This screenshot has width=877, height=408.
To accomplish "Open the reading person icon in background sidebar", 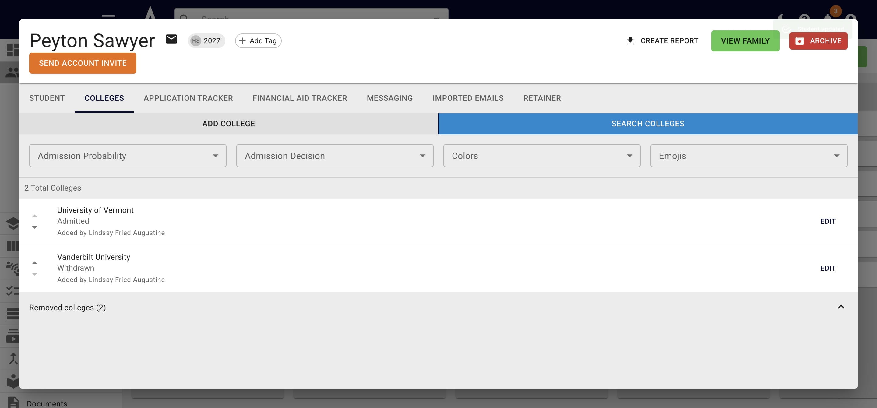I will point(13,381).
